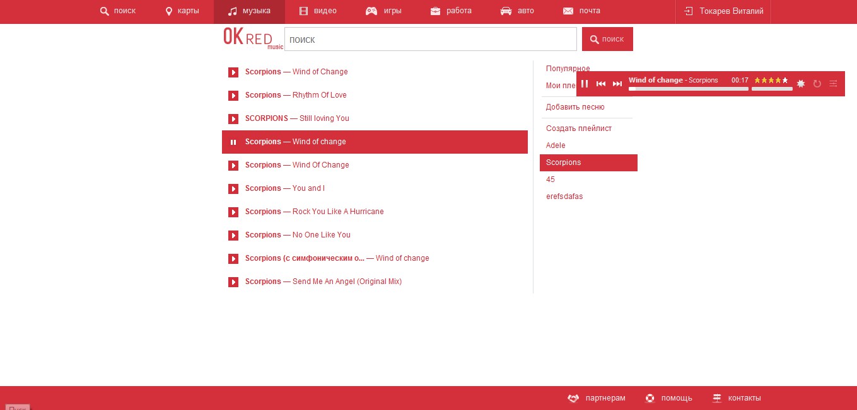Rate the track with the fifth star
The image size is (857, 410).
point(785,81)
